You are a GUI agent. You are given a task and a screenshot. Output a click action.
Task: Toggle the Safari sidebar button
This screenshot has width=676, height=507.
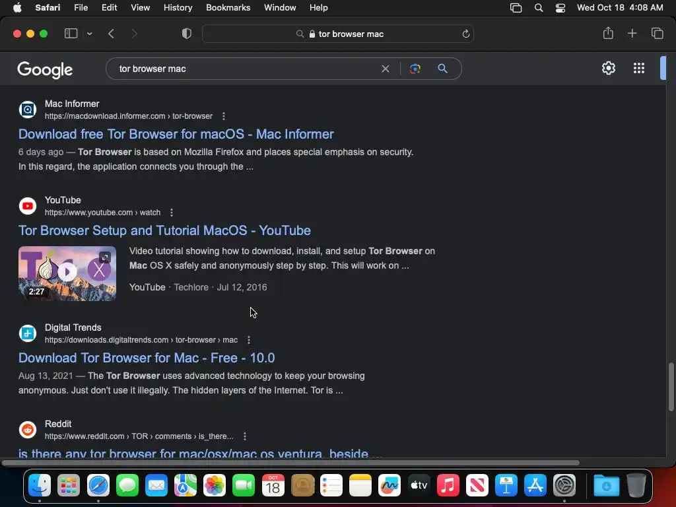click(71, 34)
